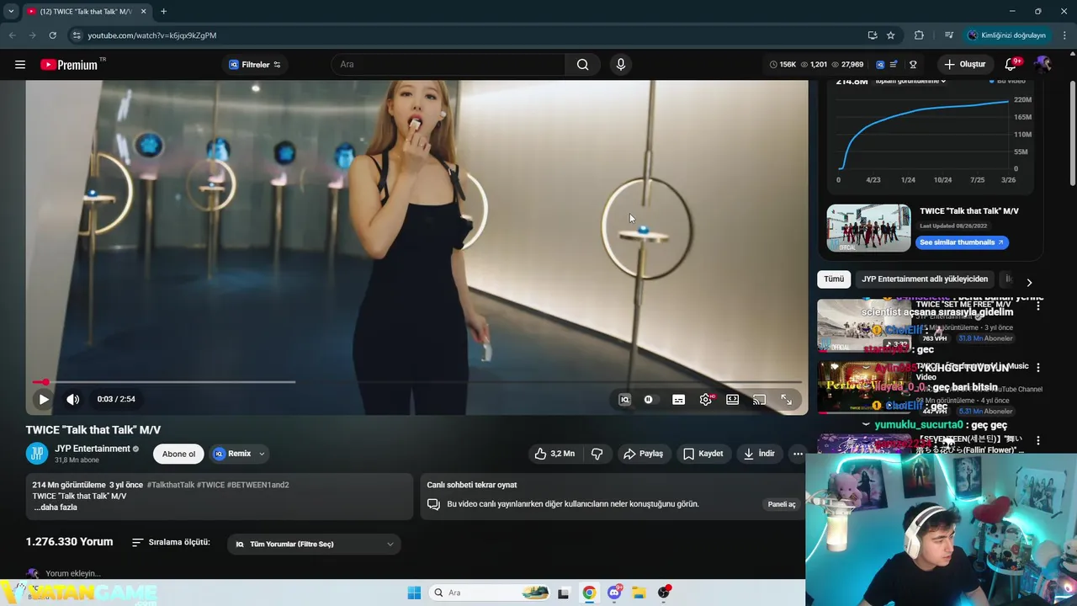Seek on the video progress bar
The height and width of the screenshot is (606, 1077).
[x=416, y=382]
